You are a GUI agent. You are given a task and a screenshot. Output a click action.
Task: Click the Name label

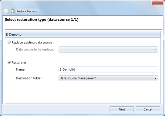[21, 69]
